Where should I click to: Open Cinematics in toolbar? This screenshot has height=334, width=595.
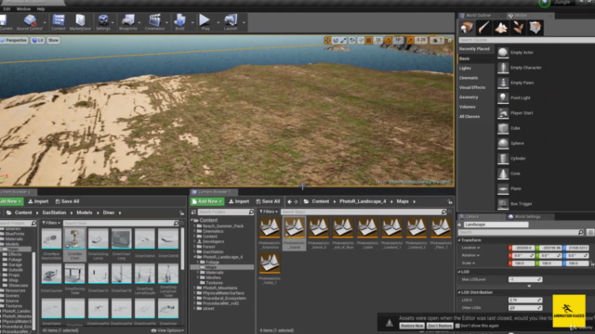coord(154,22)
